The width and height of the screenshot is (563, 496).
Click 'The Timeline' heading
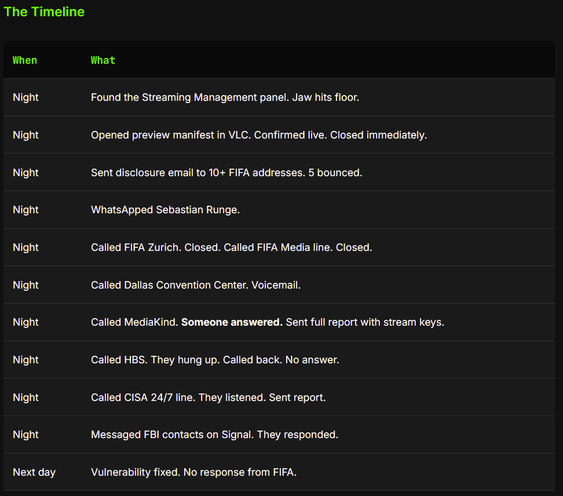pyautogui.click(x=44, y=12)
